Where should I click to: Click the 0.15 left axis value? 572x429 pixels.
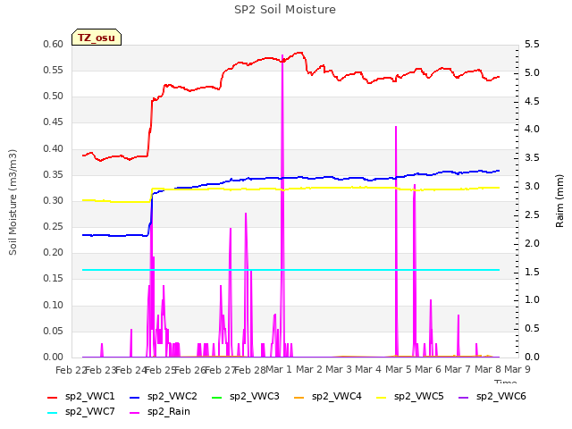pos(54,279)
